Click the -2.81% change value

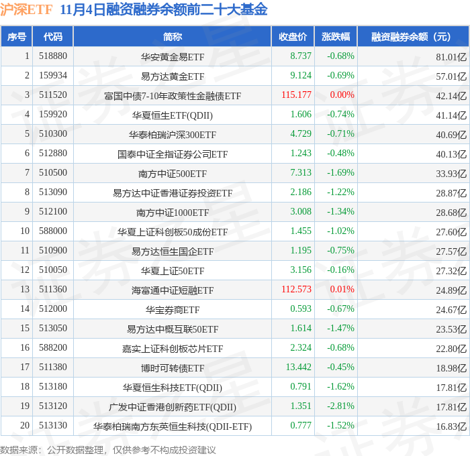click(340, 406)
